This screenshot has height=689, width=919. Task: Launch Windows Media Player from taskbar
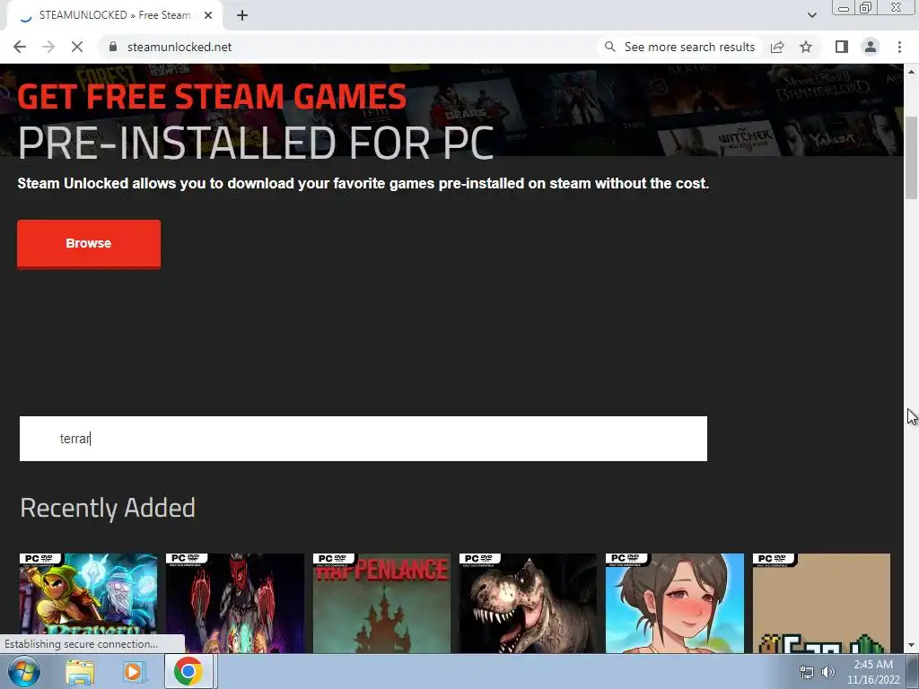click(133, 672)
